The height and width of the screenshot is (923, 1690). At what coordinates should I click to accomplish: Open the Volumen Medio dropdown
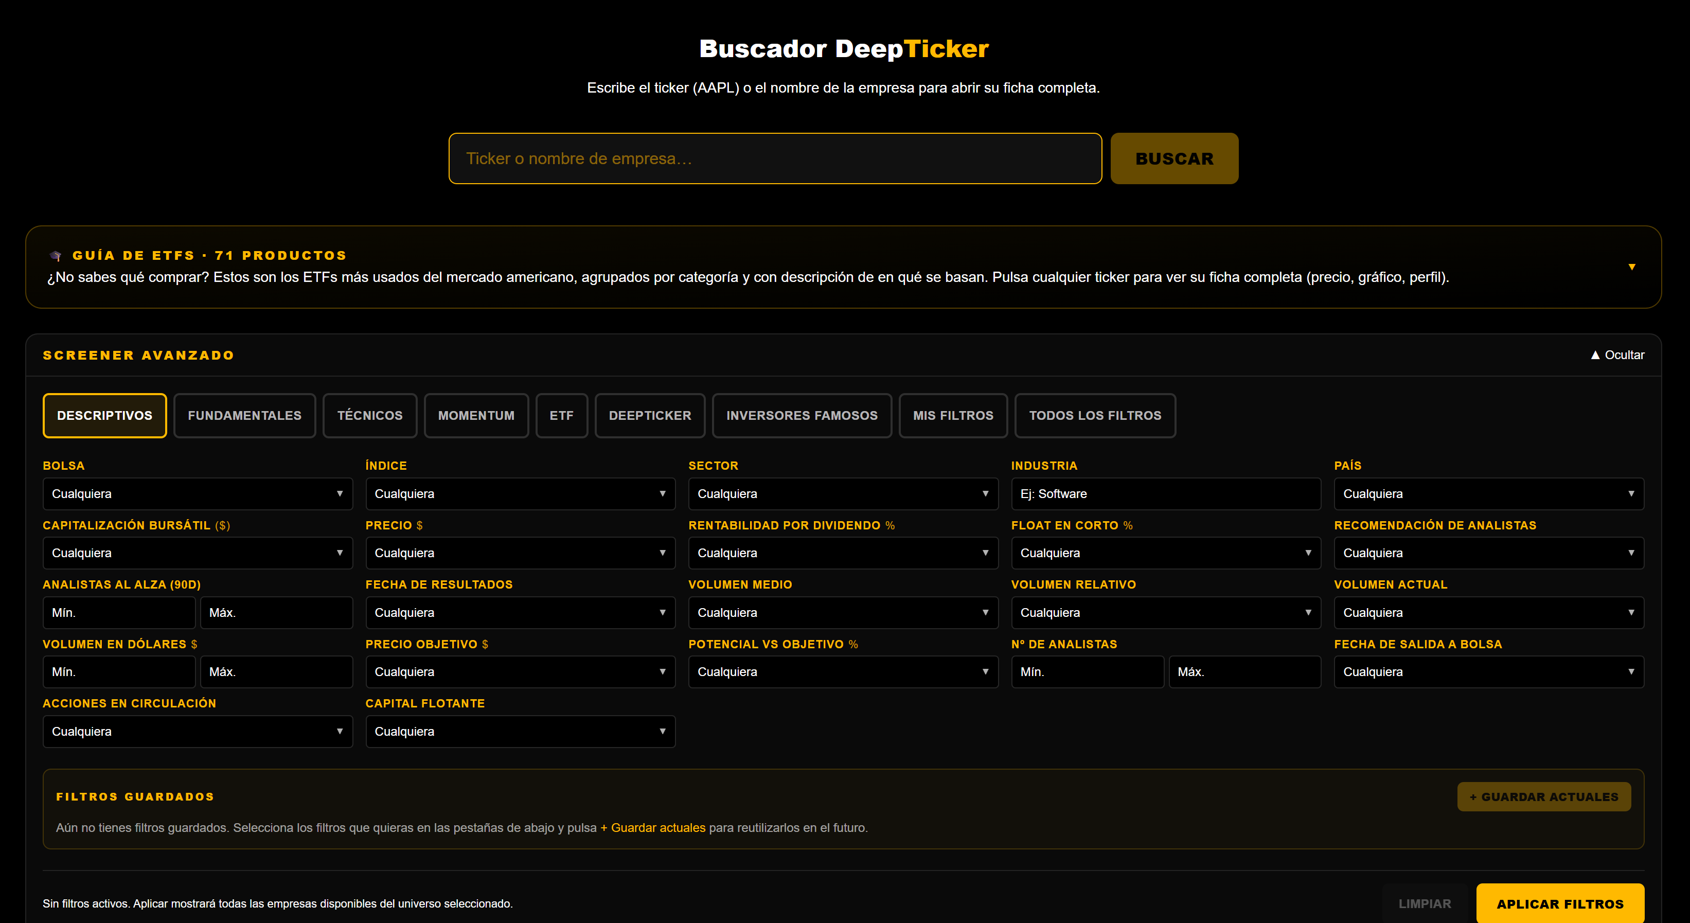click(x=843, y=613)
